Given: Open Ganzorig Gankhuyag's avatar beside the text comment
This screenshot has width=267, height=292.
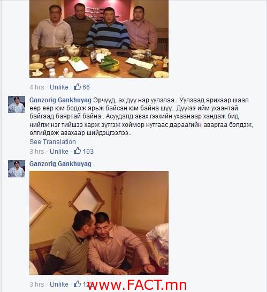Looking at the screenshot, I should click(x=17, y=104).
